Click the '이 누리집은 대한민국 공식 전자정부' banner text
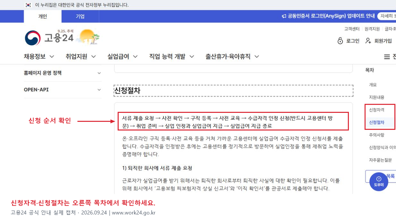This screenshot has height=218, width=396. 82,5
